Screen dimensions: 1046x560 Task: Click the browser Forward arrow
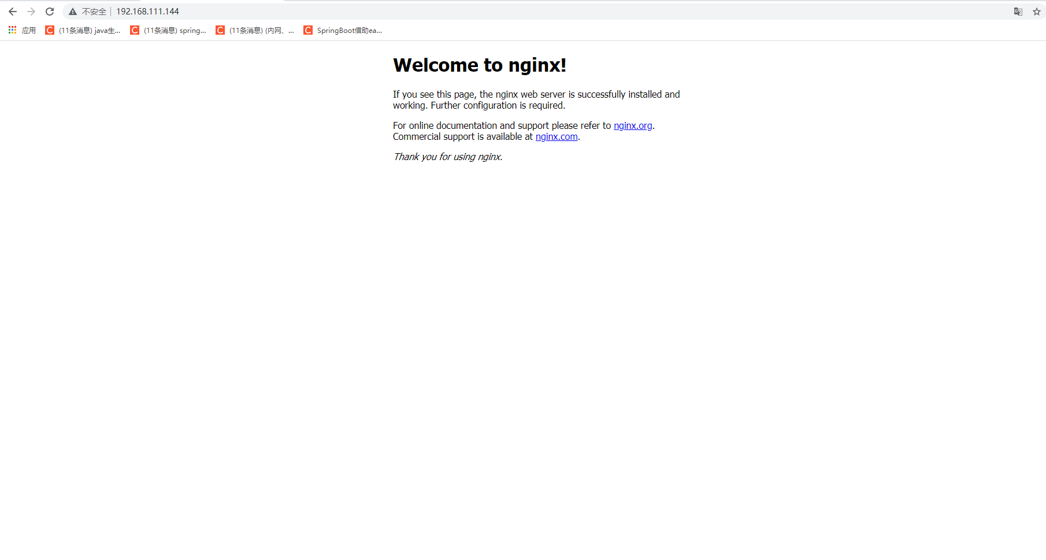coord(31,12)
